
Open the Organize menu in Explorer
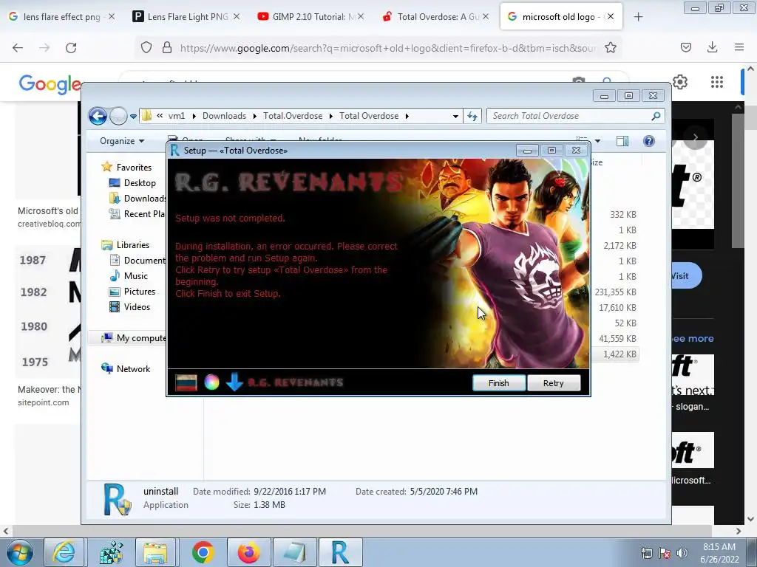click(x=122, y=141)
